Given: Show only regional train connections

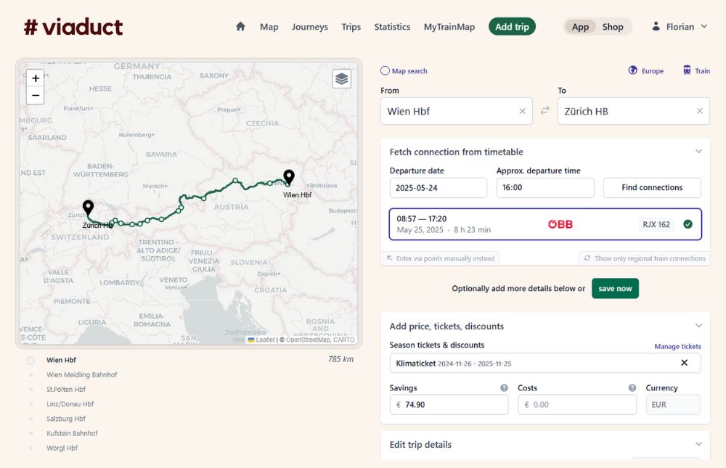Looking at the screenshot, I should [x=645, y=258].
